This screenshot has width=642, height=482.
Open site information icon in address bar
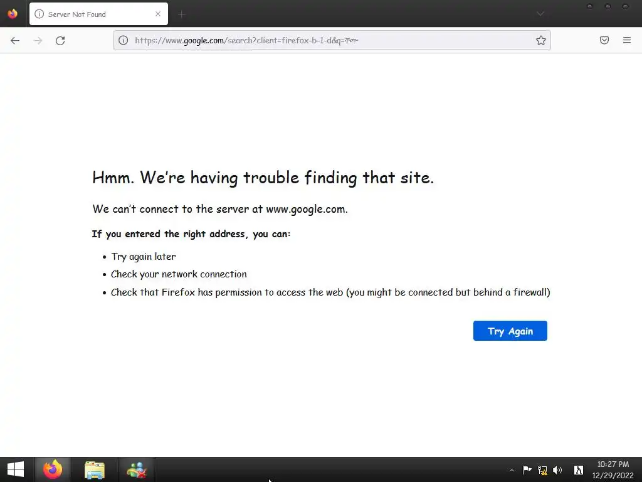(x=124, y=40)
